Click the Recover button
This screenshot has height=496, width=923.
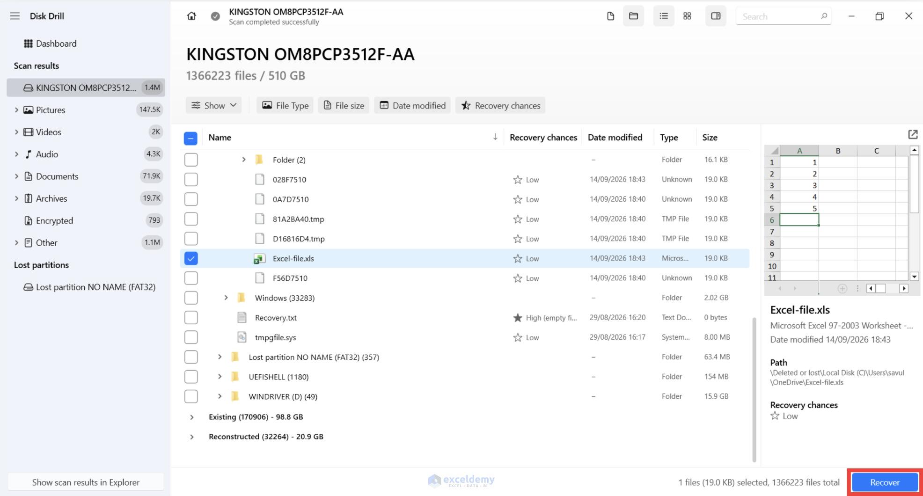point(885,482)
